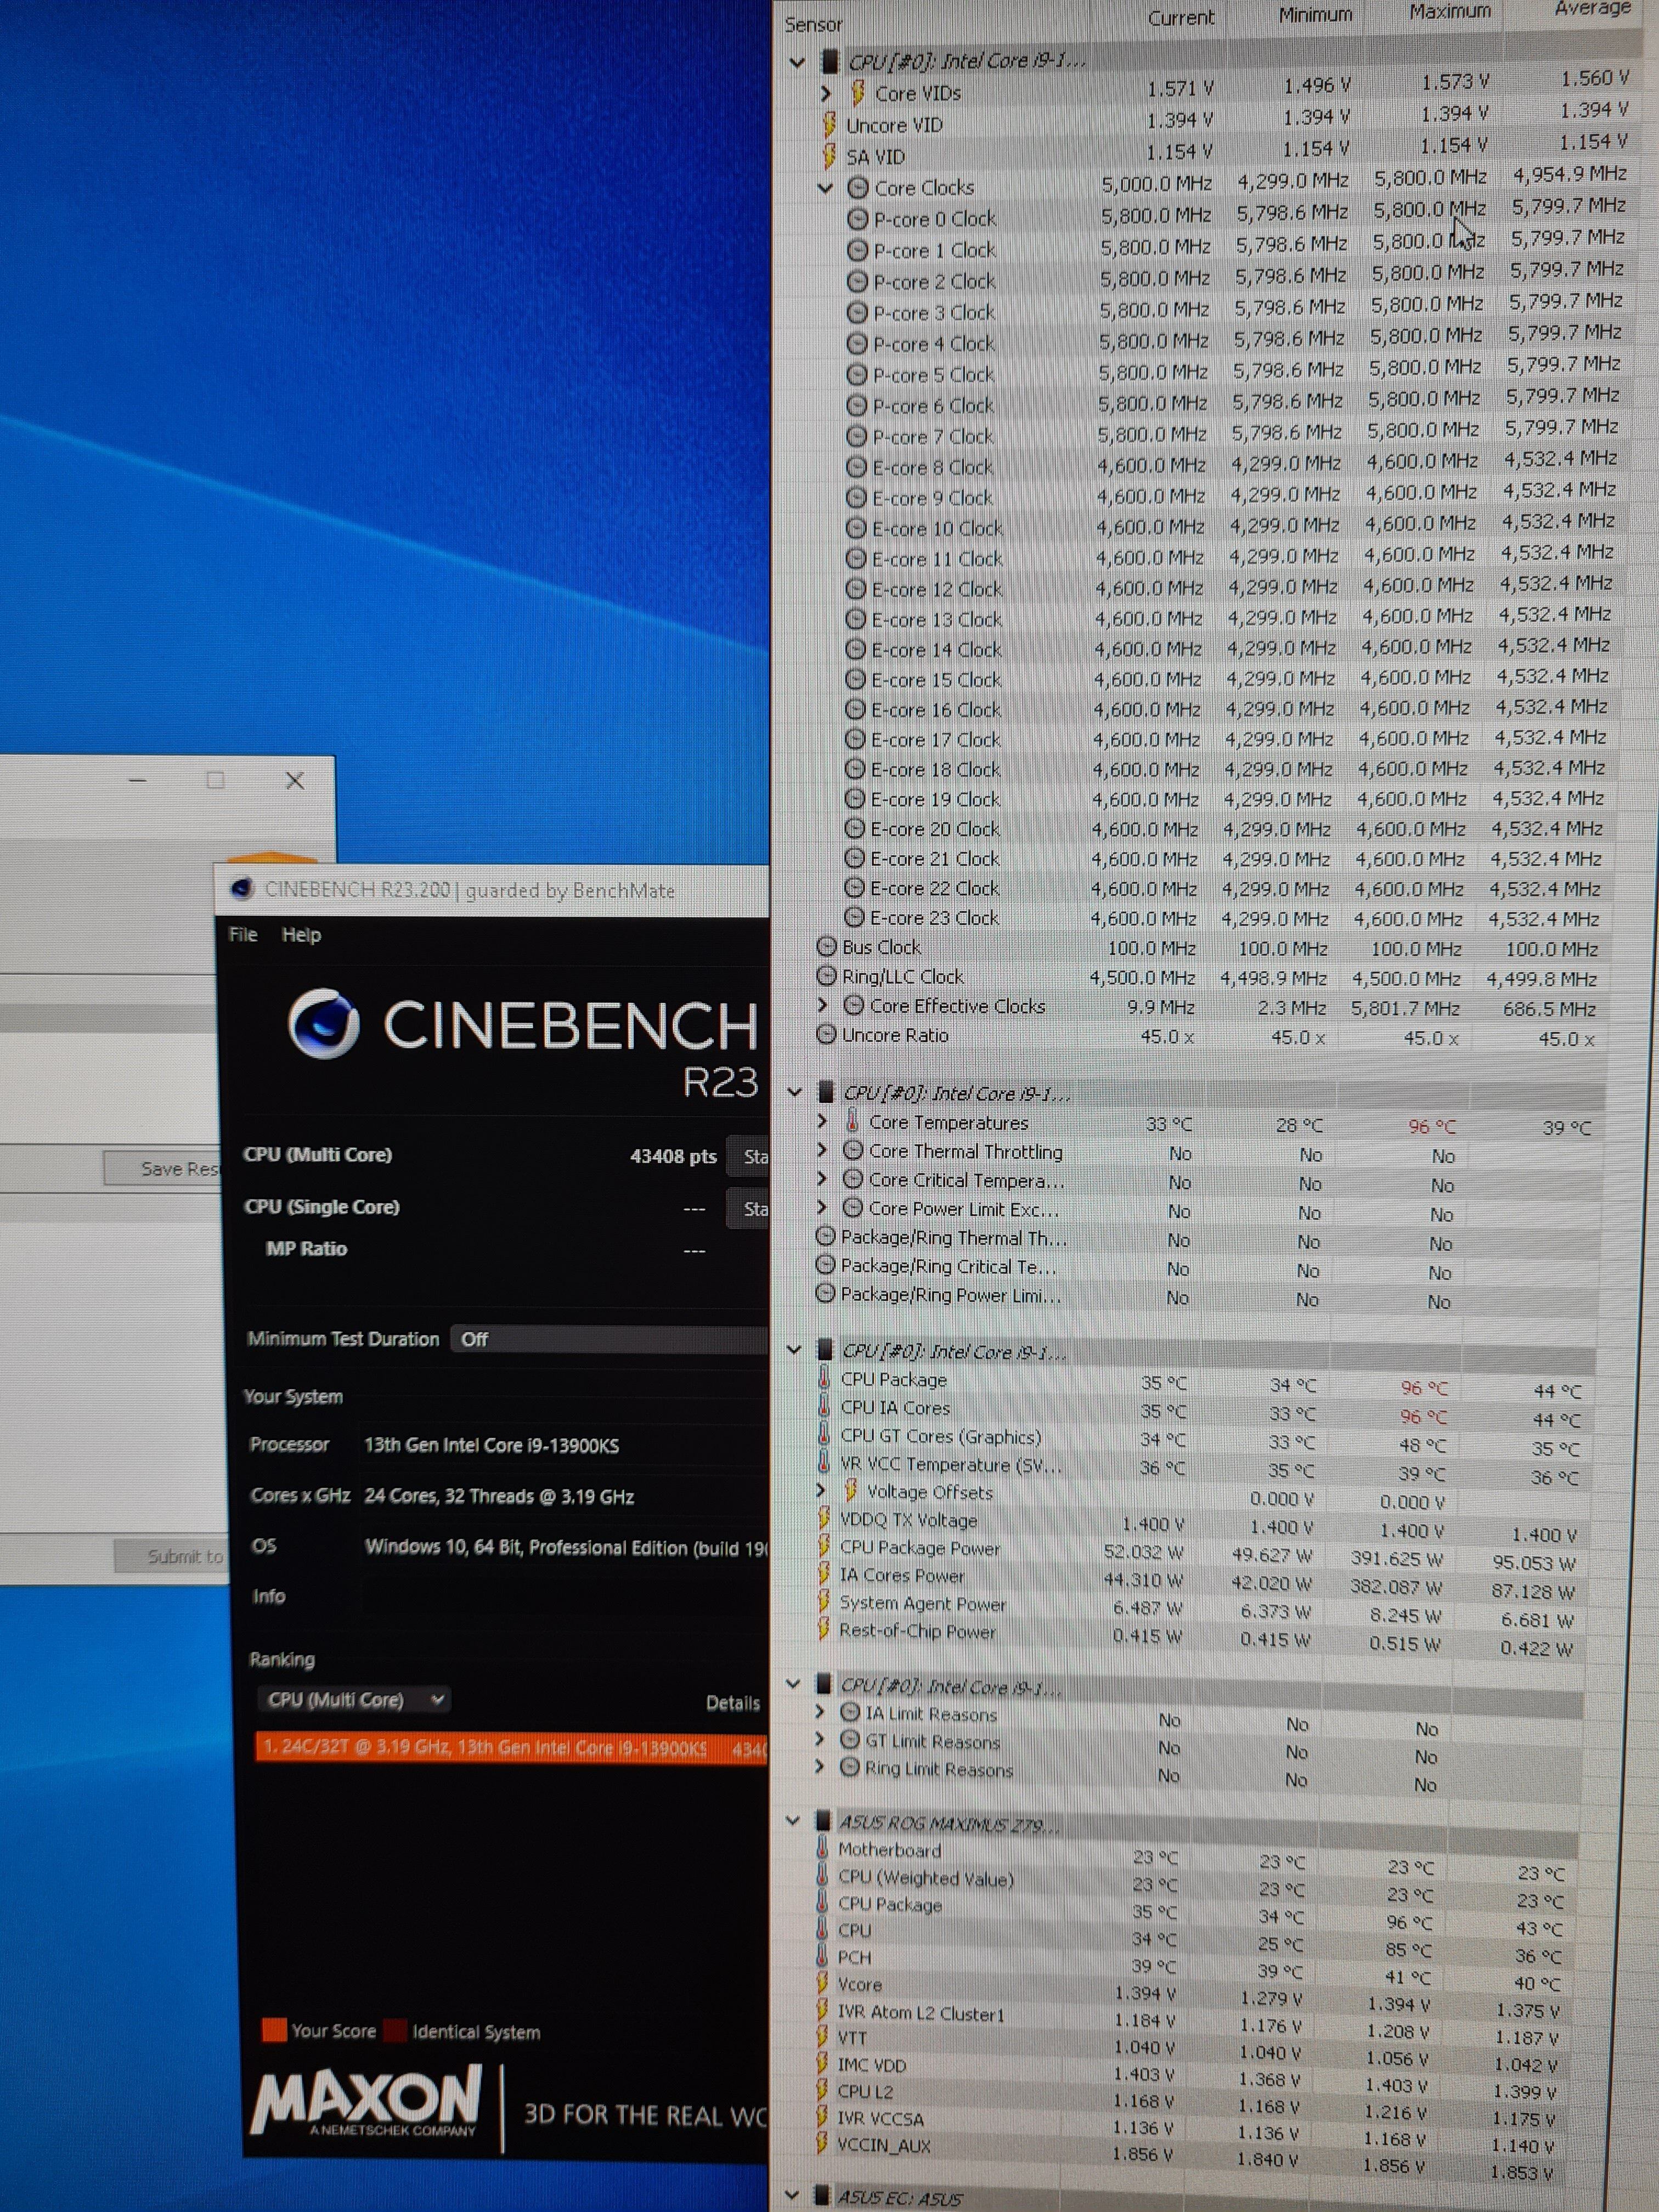Click the System Agent Power icon

824,1602
